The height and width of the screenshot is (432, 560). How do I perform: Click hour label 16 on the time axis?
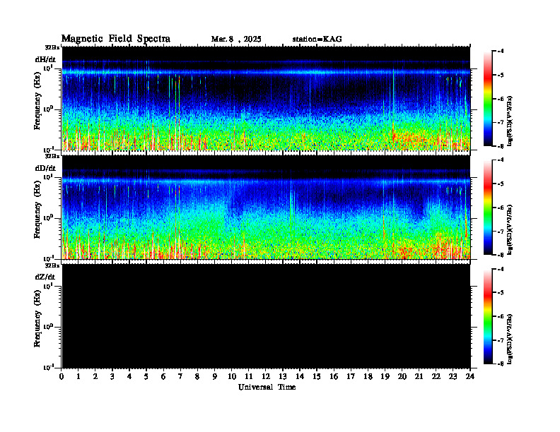click(334, 377)
